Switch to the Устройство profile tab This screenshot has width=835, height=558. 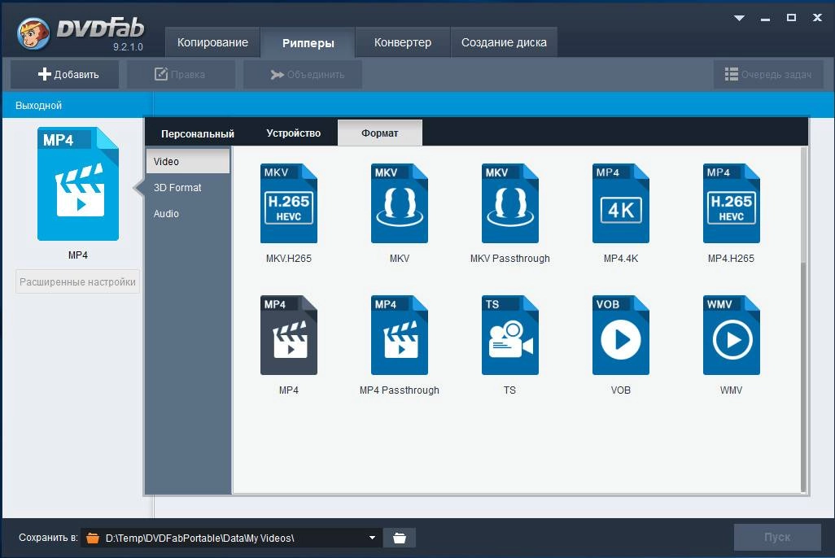294,133
